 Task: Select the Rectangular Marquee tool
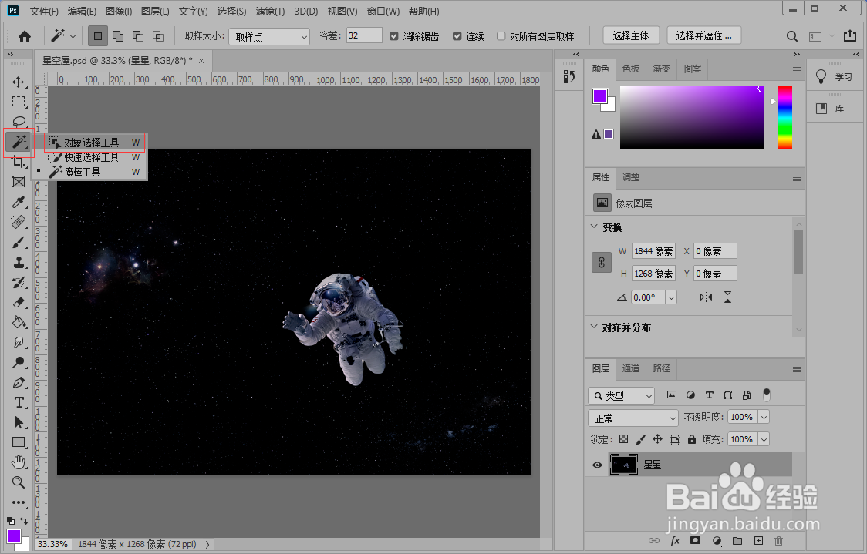(x=19, y=102)
